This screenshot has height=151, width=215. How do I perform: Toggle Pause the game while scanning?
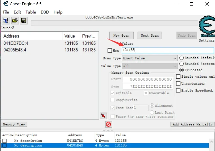tap(113, 116)
